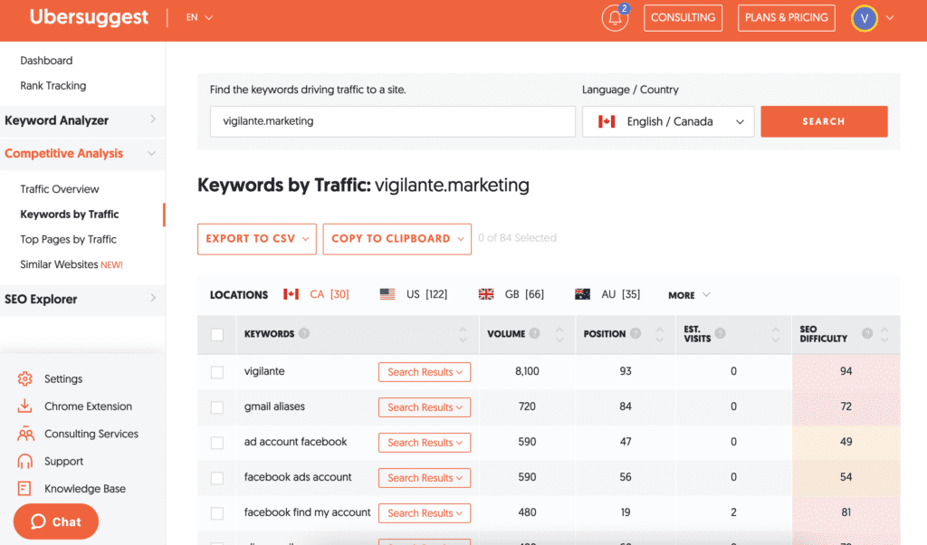Open Search Results dropdown for gmail aliases

(x=425, y=407)
